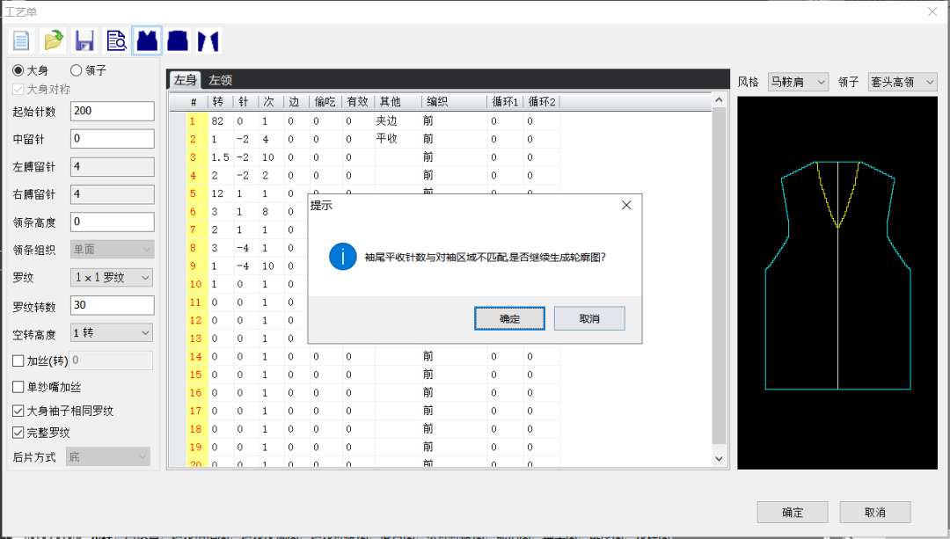Open the 空转高度 dropdown
950x539 pixels.
tap(112, 332)
